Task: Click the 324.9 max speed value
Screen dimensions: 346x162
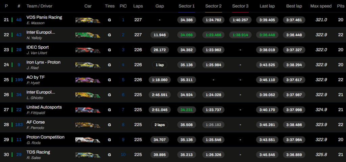Action: pos(321,110)
